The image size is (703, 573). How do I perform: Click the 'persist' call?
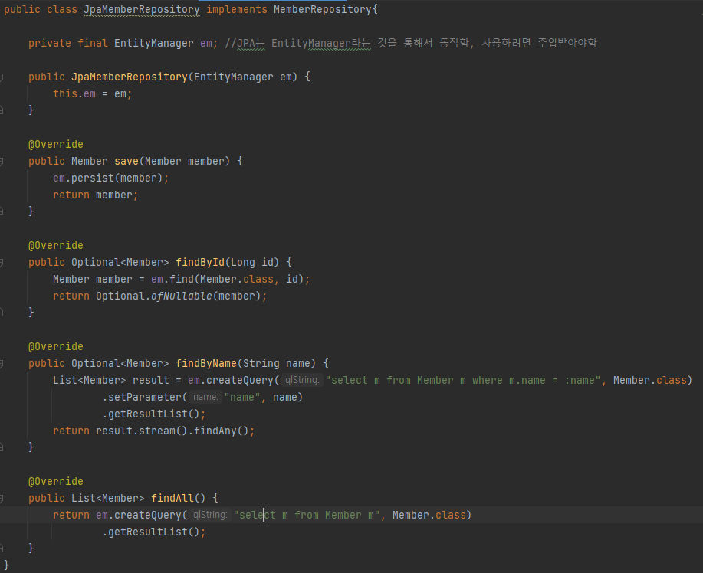(93, 178)
